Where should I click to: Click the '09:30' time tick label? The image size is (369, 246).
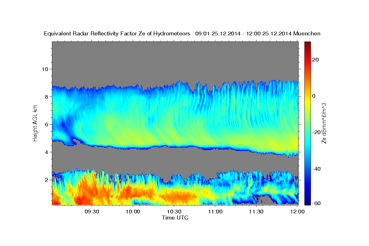click(92, 212)
